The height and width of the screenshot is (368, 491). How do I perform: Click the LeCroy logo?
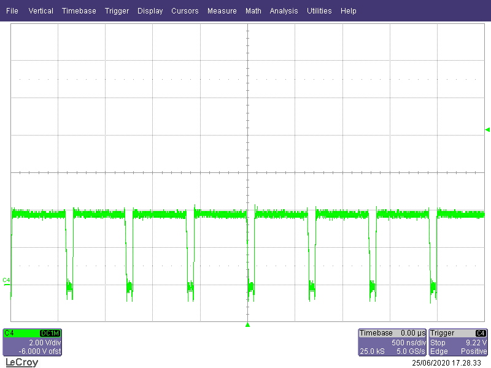pos(22,362)
